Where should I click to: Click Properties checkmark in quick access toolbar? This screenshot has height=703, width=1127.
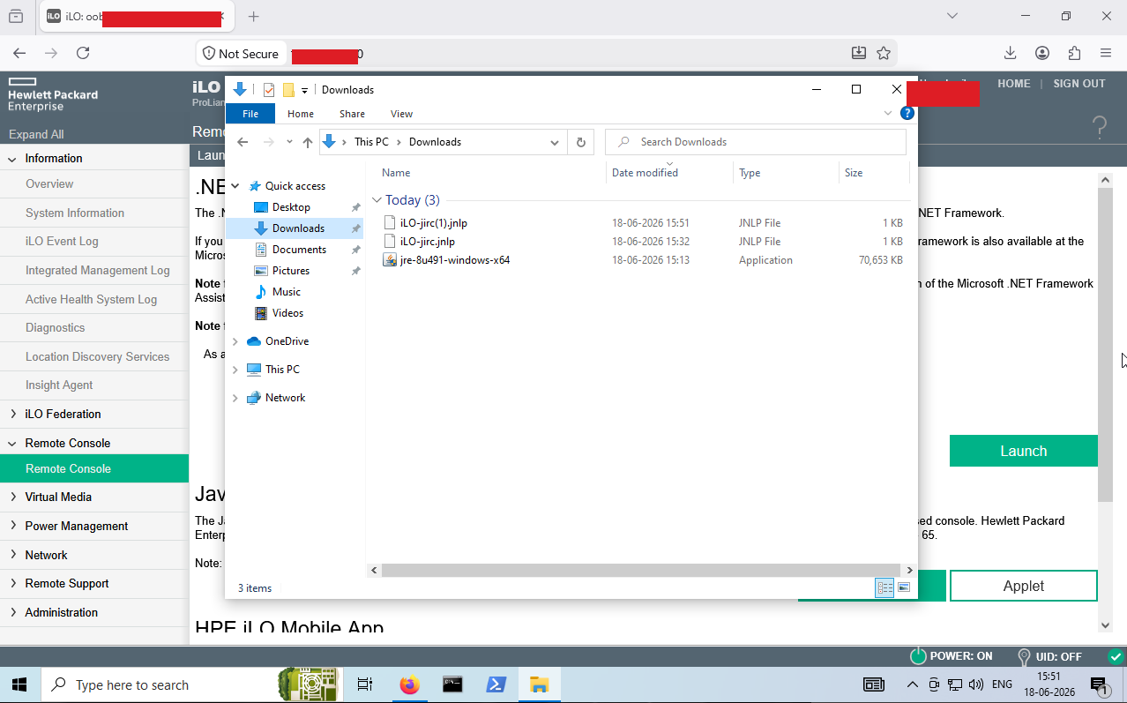click(x=269, y=90)
